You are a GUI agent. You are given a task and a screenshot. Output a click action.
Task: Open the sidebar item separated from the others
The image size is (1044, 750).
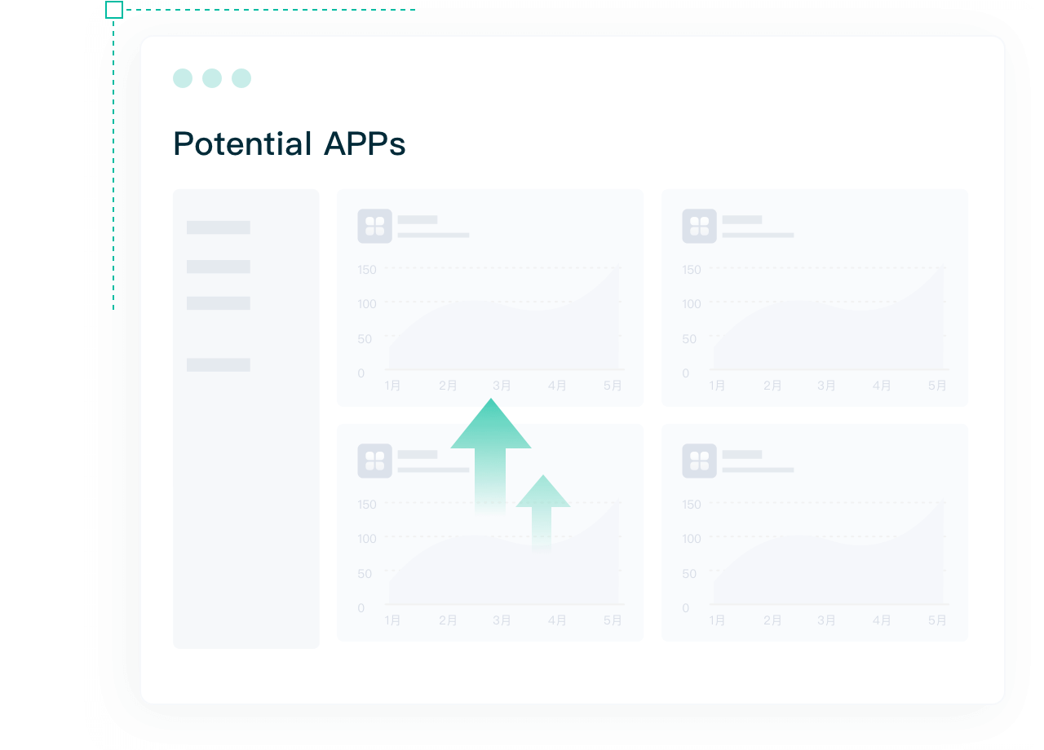coord(219,365)
